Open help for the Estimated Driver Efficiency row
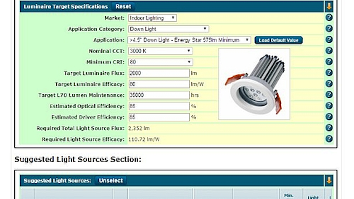This screenshot has width=354, height=199. [329, 116]
